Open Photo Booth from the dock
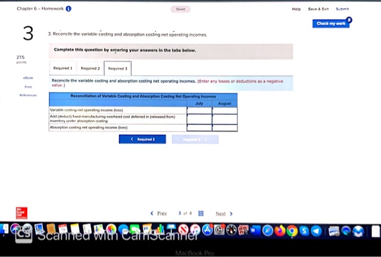 pos(243,230)
